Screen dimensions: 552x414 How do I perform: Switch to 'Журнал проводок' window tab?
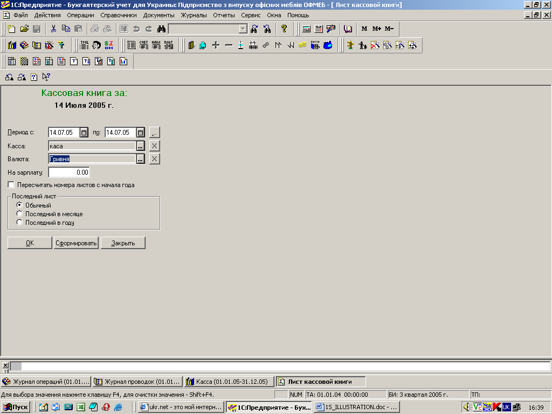pyautogui.click(x=137, y=382)
